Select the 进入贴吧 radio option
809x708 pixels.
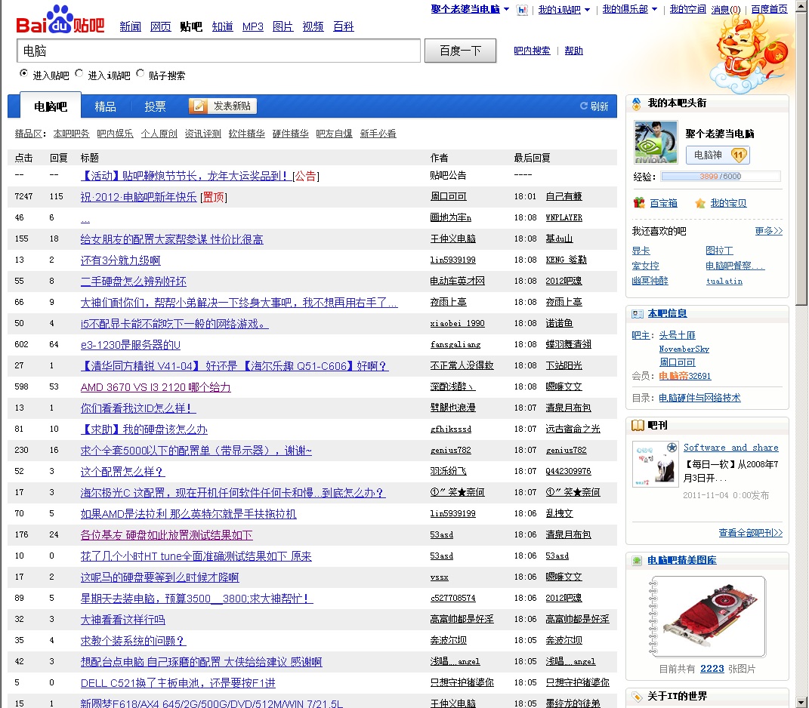click(23, 73)
